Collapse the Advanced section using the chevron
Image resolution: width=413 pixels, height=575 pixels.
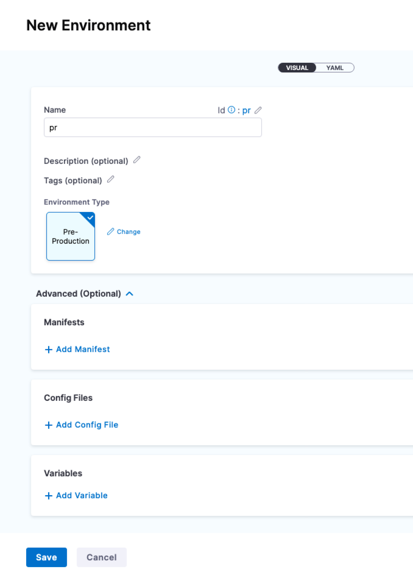130,294
